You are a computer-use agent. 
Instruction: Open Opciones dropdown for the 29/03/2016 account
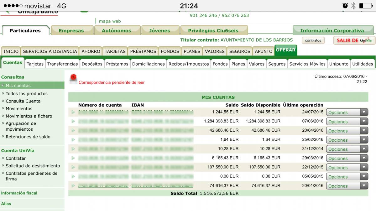(347, 158)
